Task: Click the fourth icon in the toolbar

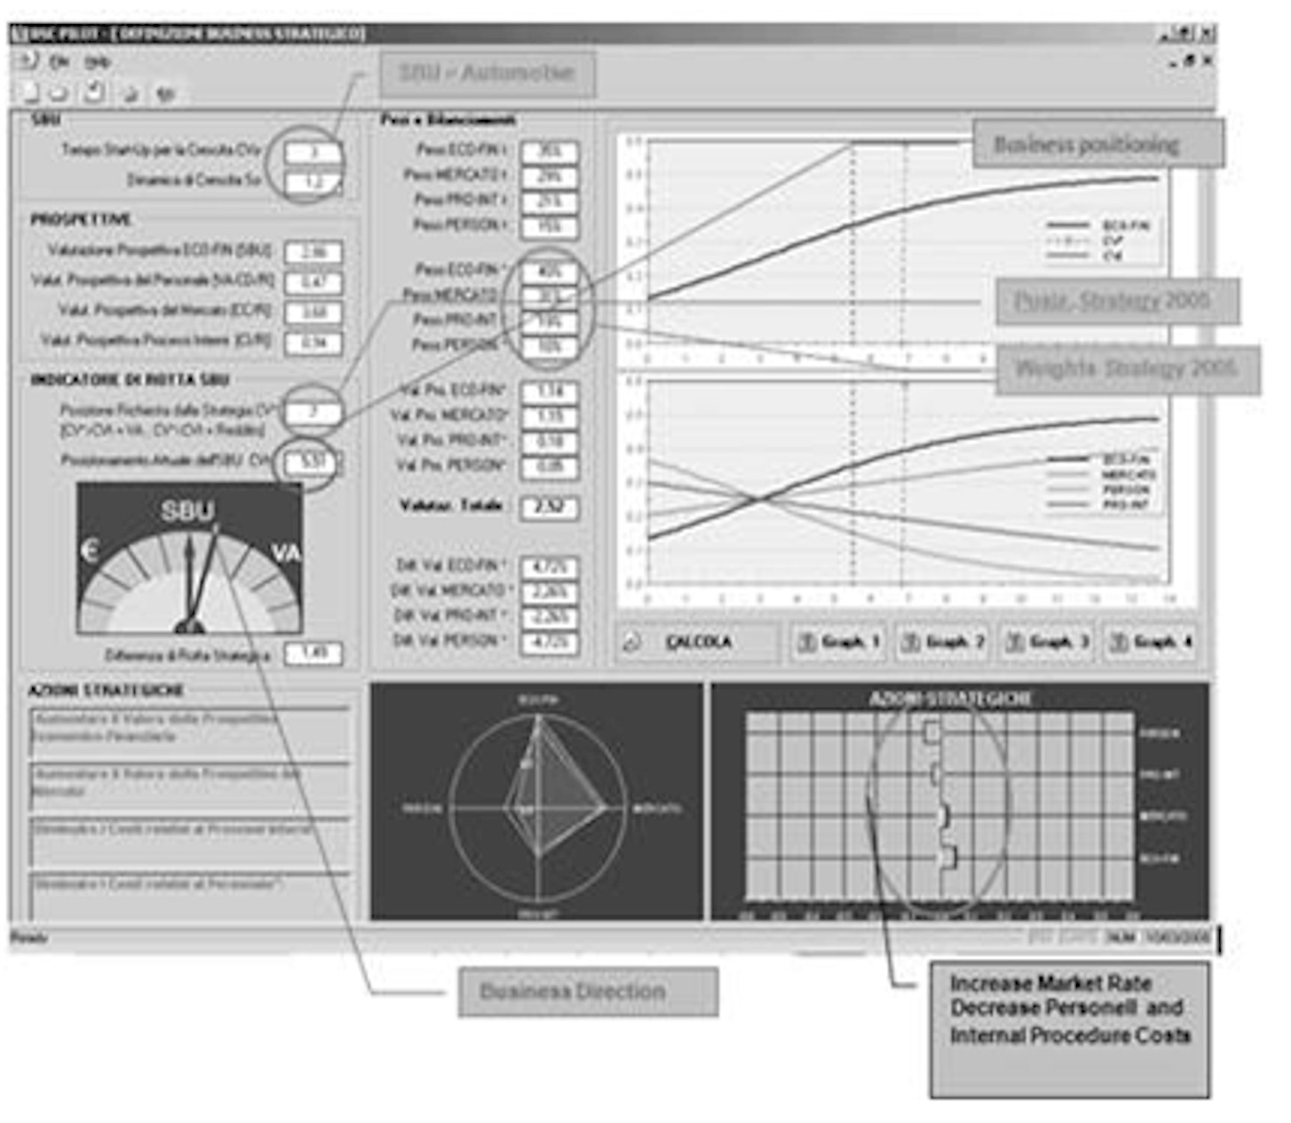Action: tap(130, 93)
